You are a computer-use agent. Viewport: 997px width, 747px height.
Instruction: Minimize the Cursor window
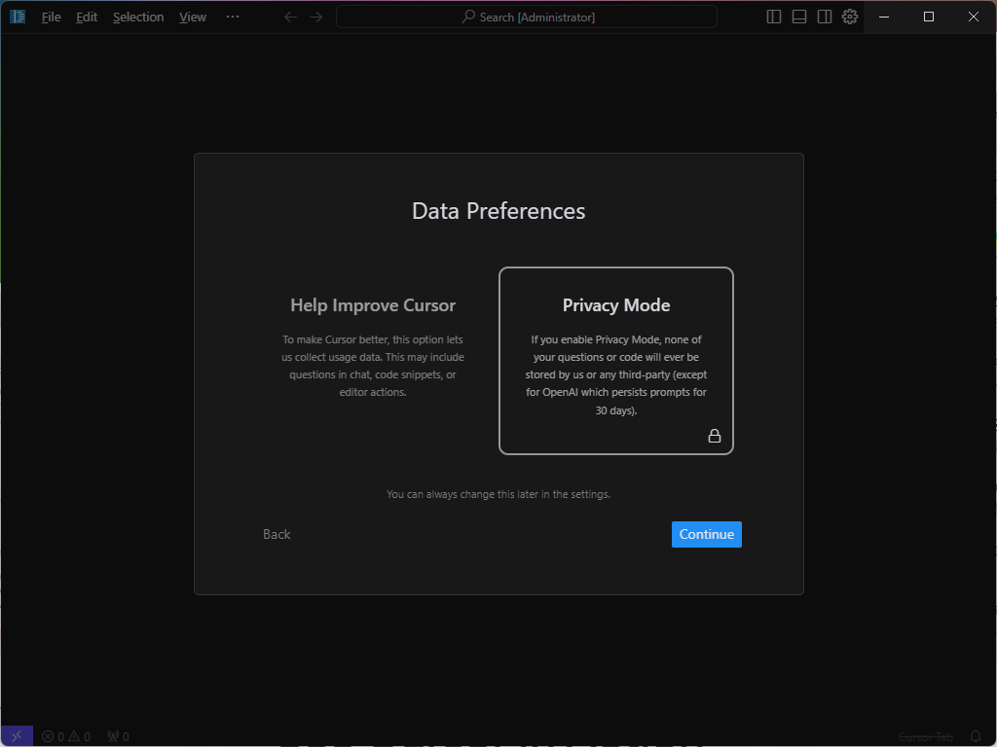tap(884, 18)
